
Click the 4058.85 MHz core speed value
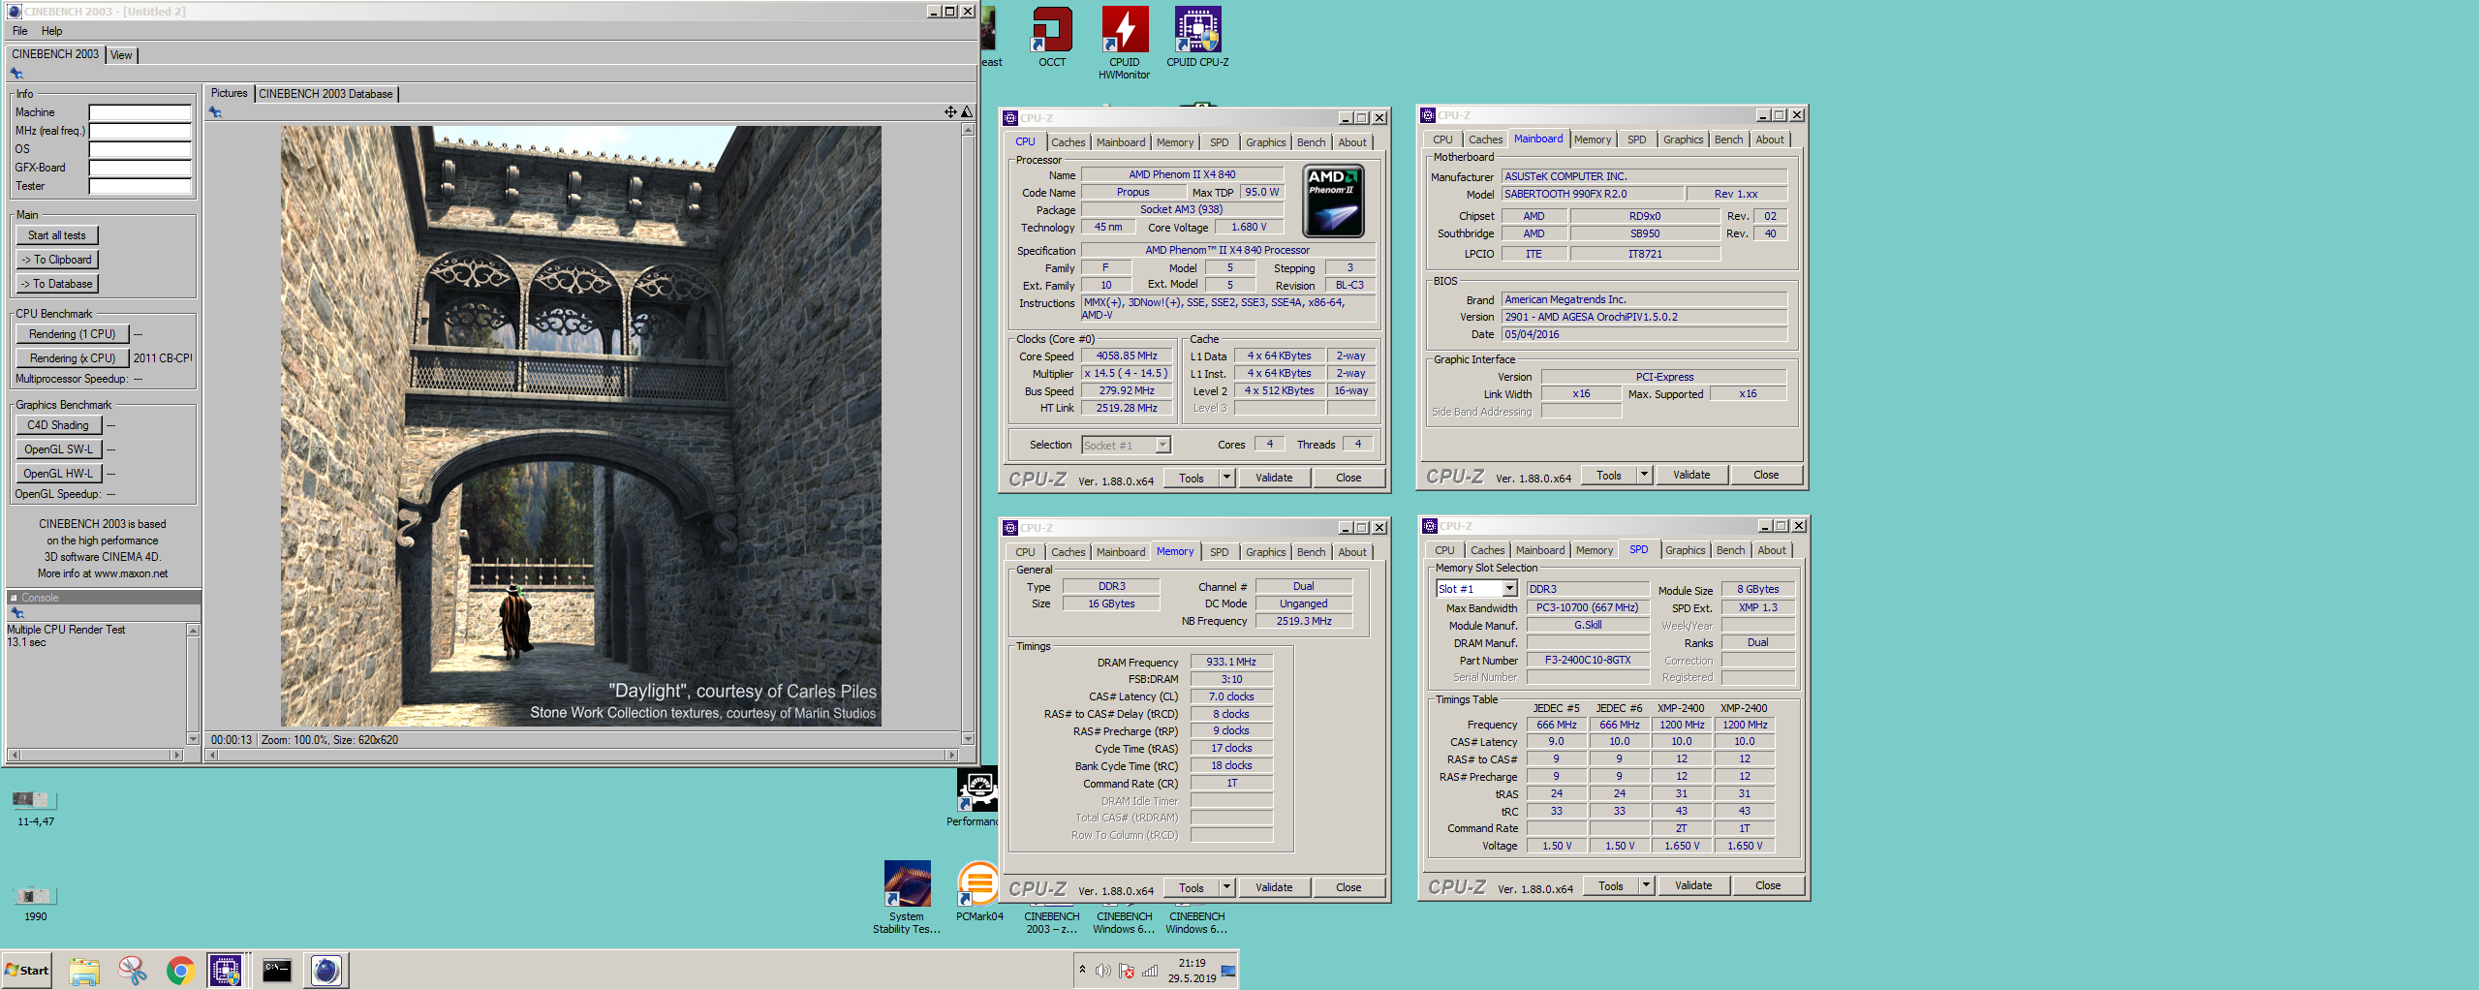click(1126, 356)
